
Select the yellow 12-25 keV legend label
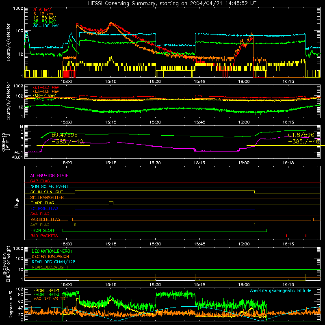click(45, 18)
